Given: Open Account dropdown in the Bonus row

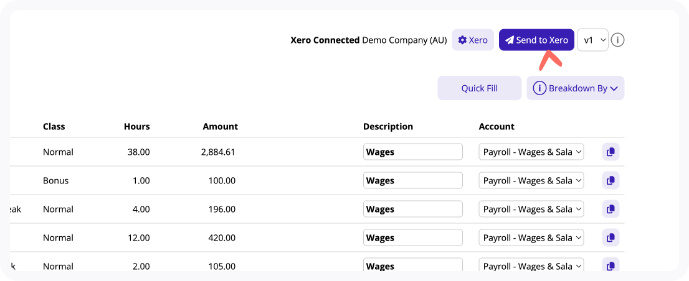Looking at the screenshot, I should 531,181.
